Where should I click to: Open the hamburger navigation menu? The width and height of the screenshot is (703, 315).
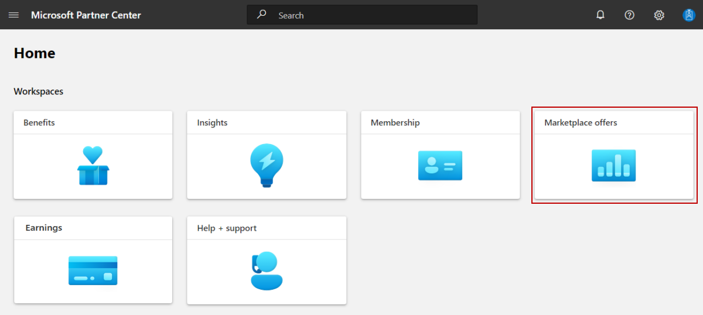point(13,15)
